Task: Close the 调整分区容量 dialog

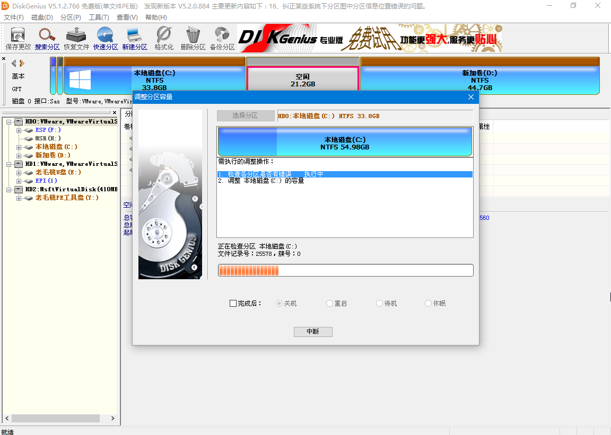Action: tap(471, 97)
